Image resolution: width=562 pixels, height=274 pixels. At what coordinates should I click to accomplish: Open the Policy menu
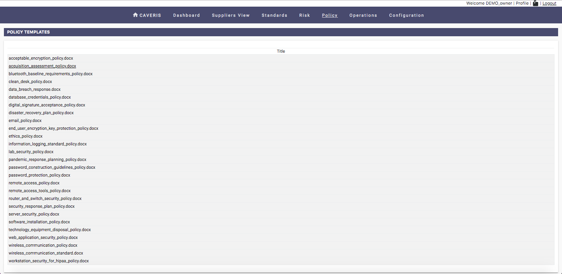tap(330, 15)
